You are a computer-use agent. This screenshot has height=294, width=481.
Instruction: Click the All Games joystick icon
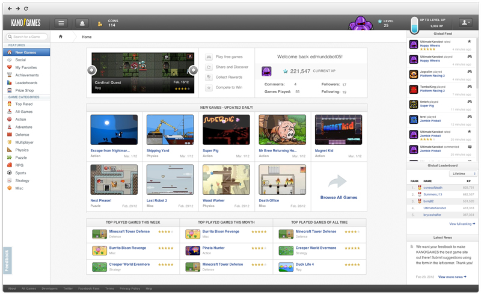(x=10, y=111)
